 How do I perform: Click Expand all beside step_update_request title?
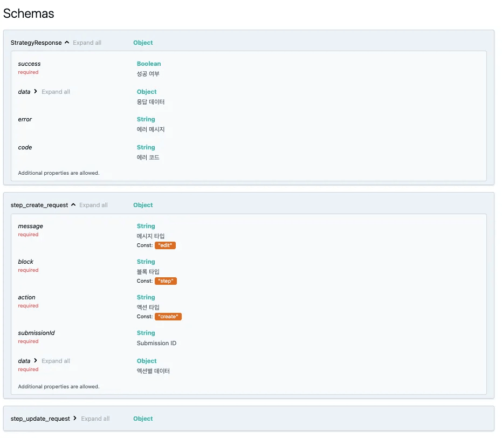[x=95, y=419]
